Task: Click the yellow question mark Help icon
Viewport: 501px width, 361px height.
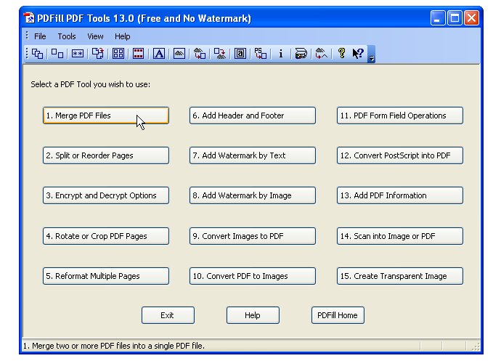Action: pos(341,54)
